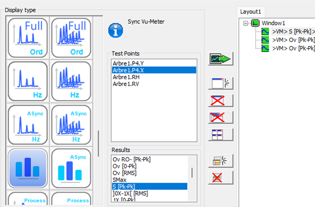Click the Results list scrollbar thumb
The width and height of the screenshot is (315, 207).
[192, 173]
